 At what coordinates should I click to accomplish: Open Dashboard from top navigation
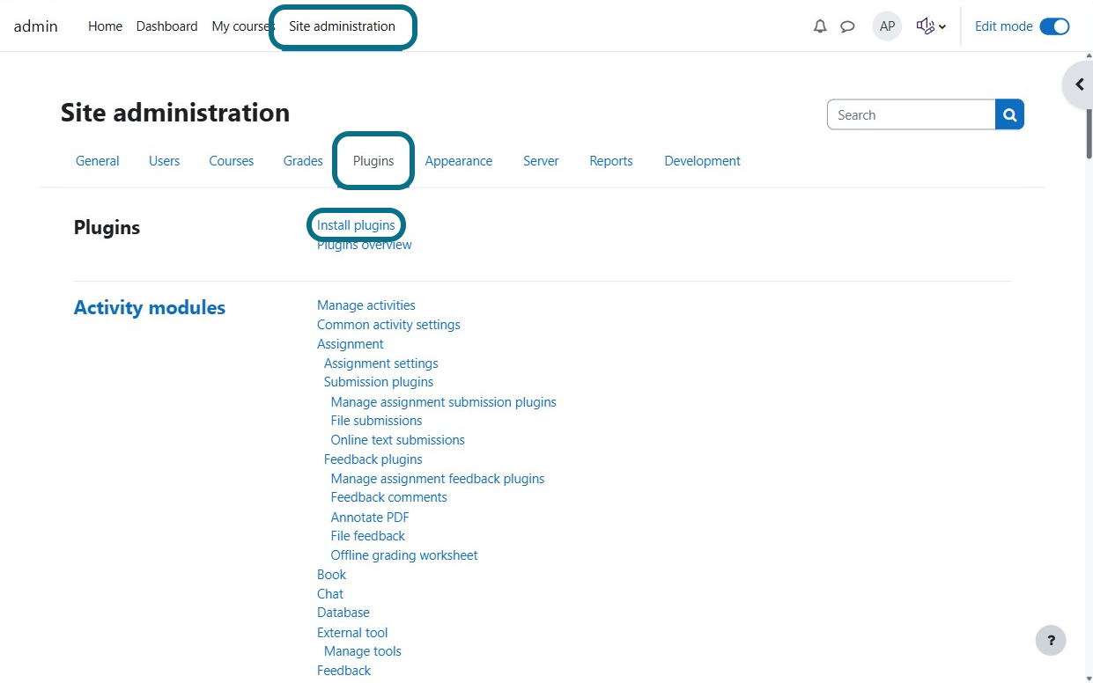166,26
